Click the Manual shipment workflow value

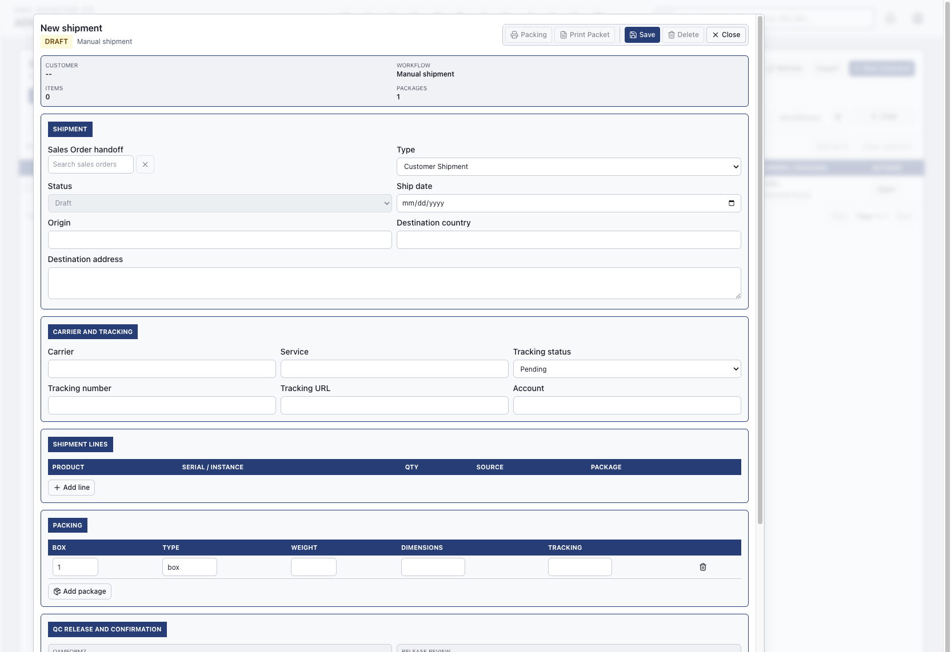(x=425, y=74)
